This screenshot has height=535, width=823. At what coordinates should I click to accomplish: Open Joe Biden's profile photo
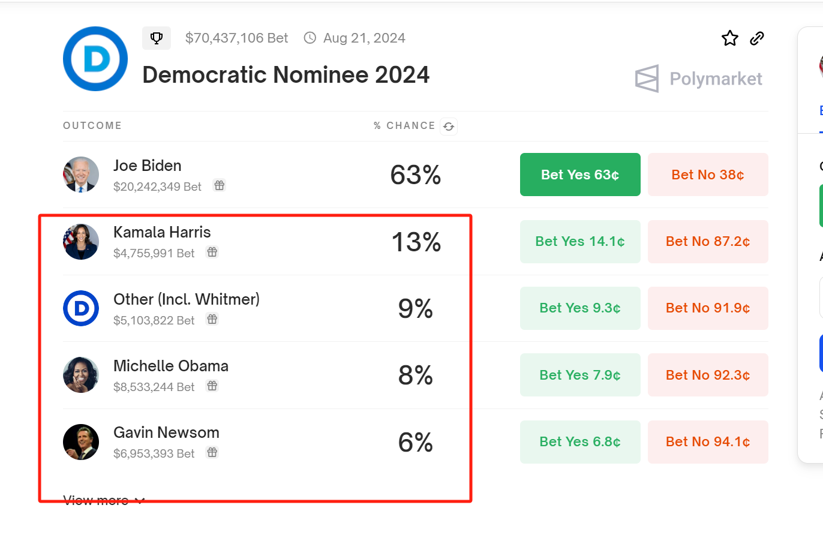(x=81, y=175)
